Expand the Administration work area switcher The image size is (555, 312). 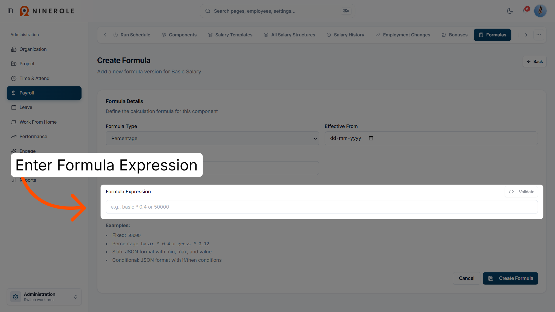(x=44, y=297)
